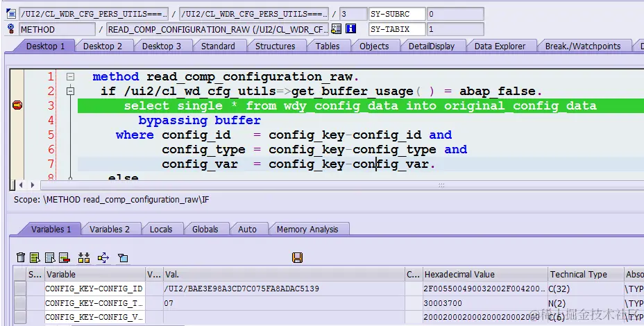Click the Hexadecimal Value column header
Viewport: 644px width, 326px height.
pyautogui.click(x=485, y=274)
